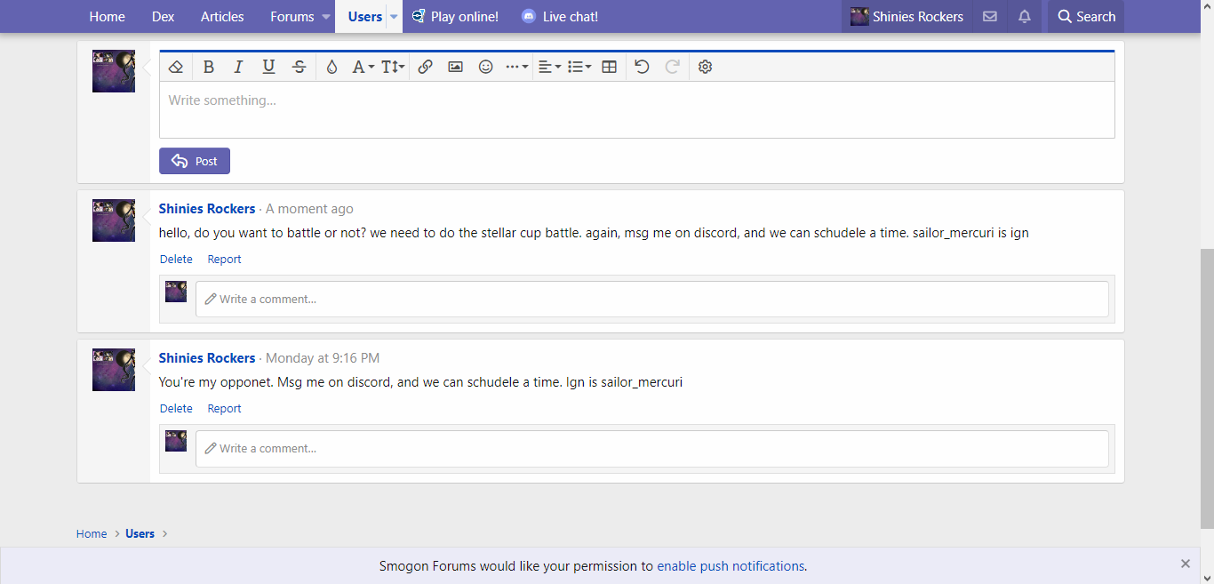Screen dimensions: 1214x584
Task: Open the text Alignment dropdown
Action: tap(549, 67)
